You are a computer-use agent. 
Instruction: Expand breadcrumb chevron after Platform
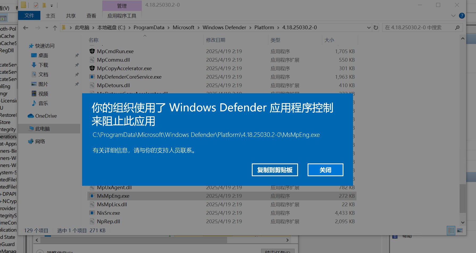(278, 28)
